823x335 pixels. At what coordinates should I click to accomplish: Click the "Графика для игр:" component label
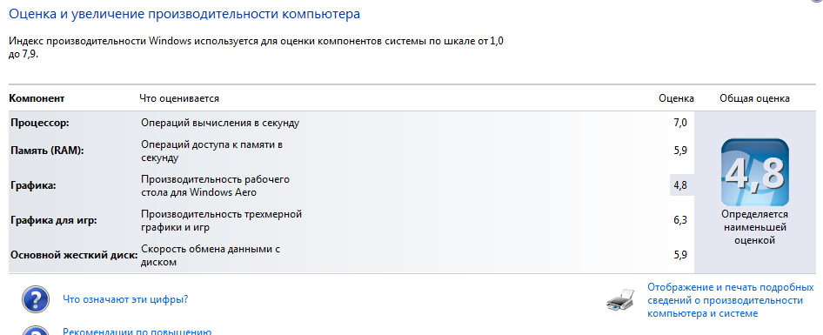pos(54,220)
